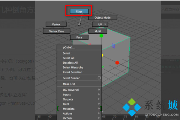Select Edge in the marking menu
Viewport: 180px width, 120px height.
(x=79, y=11)
